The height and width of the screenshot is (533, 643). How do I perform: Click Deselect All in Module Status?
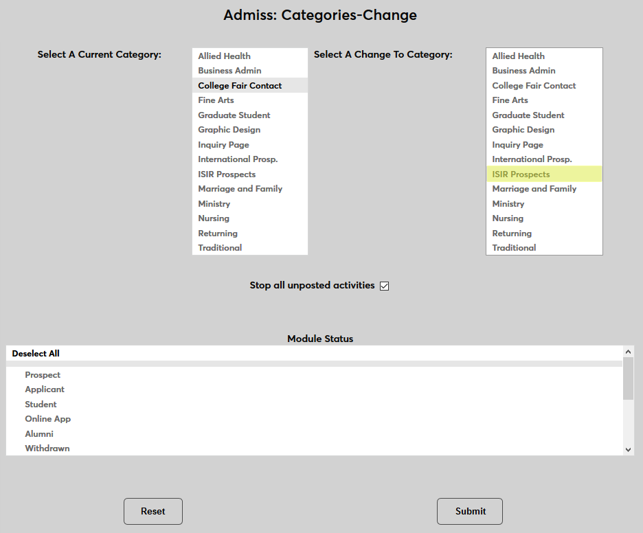pos(36,354)
